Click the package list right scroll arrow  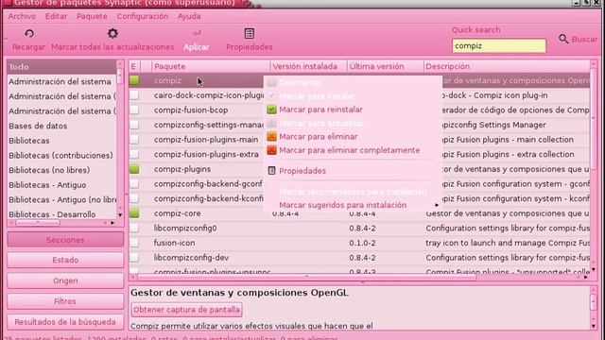point(586,277)
